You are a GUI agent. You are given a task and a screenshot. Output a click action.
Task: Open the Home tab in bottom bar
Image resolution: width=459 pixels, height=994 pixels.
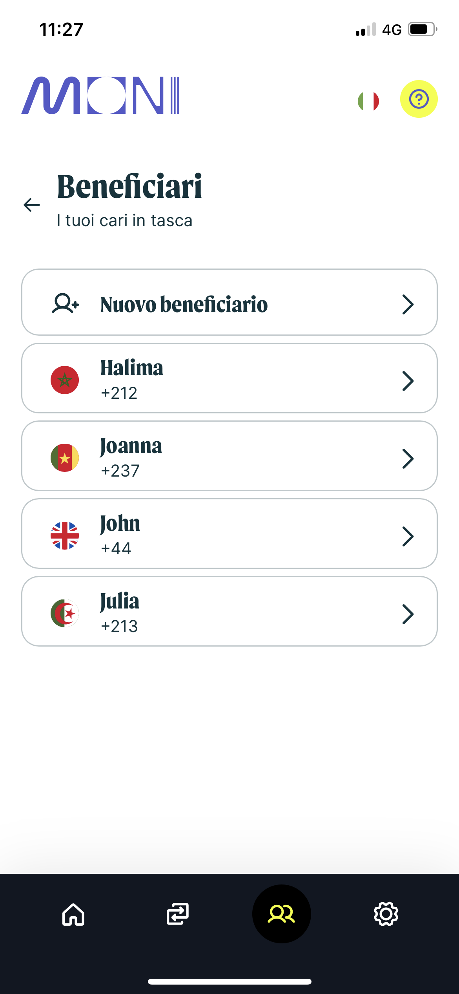(73, 914)
